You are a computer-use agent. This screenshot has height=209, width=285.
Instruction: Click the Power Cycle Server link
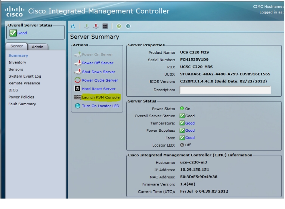(100, 80)
